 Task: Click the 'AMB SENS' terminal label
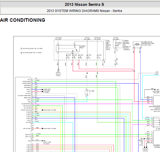click(27, 85)
